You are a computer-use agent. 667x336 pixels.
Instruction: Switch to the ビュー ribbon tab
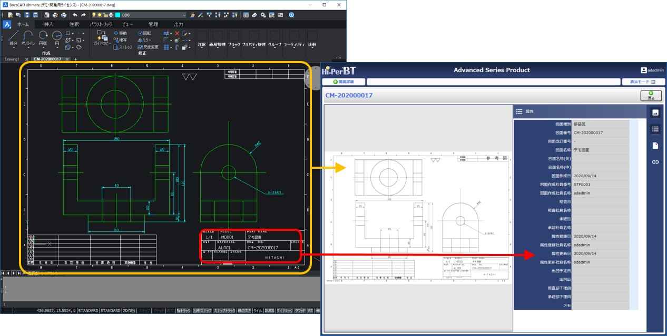click(x=127, y=24)
